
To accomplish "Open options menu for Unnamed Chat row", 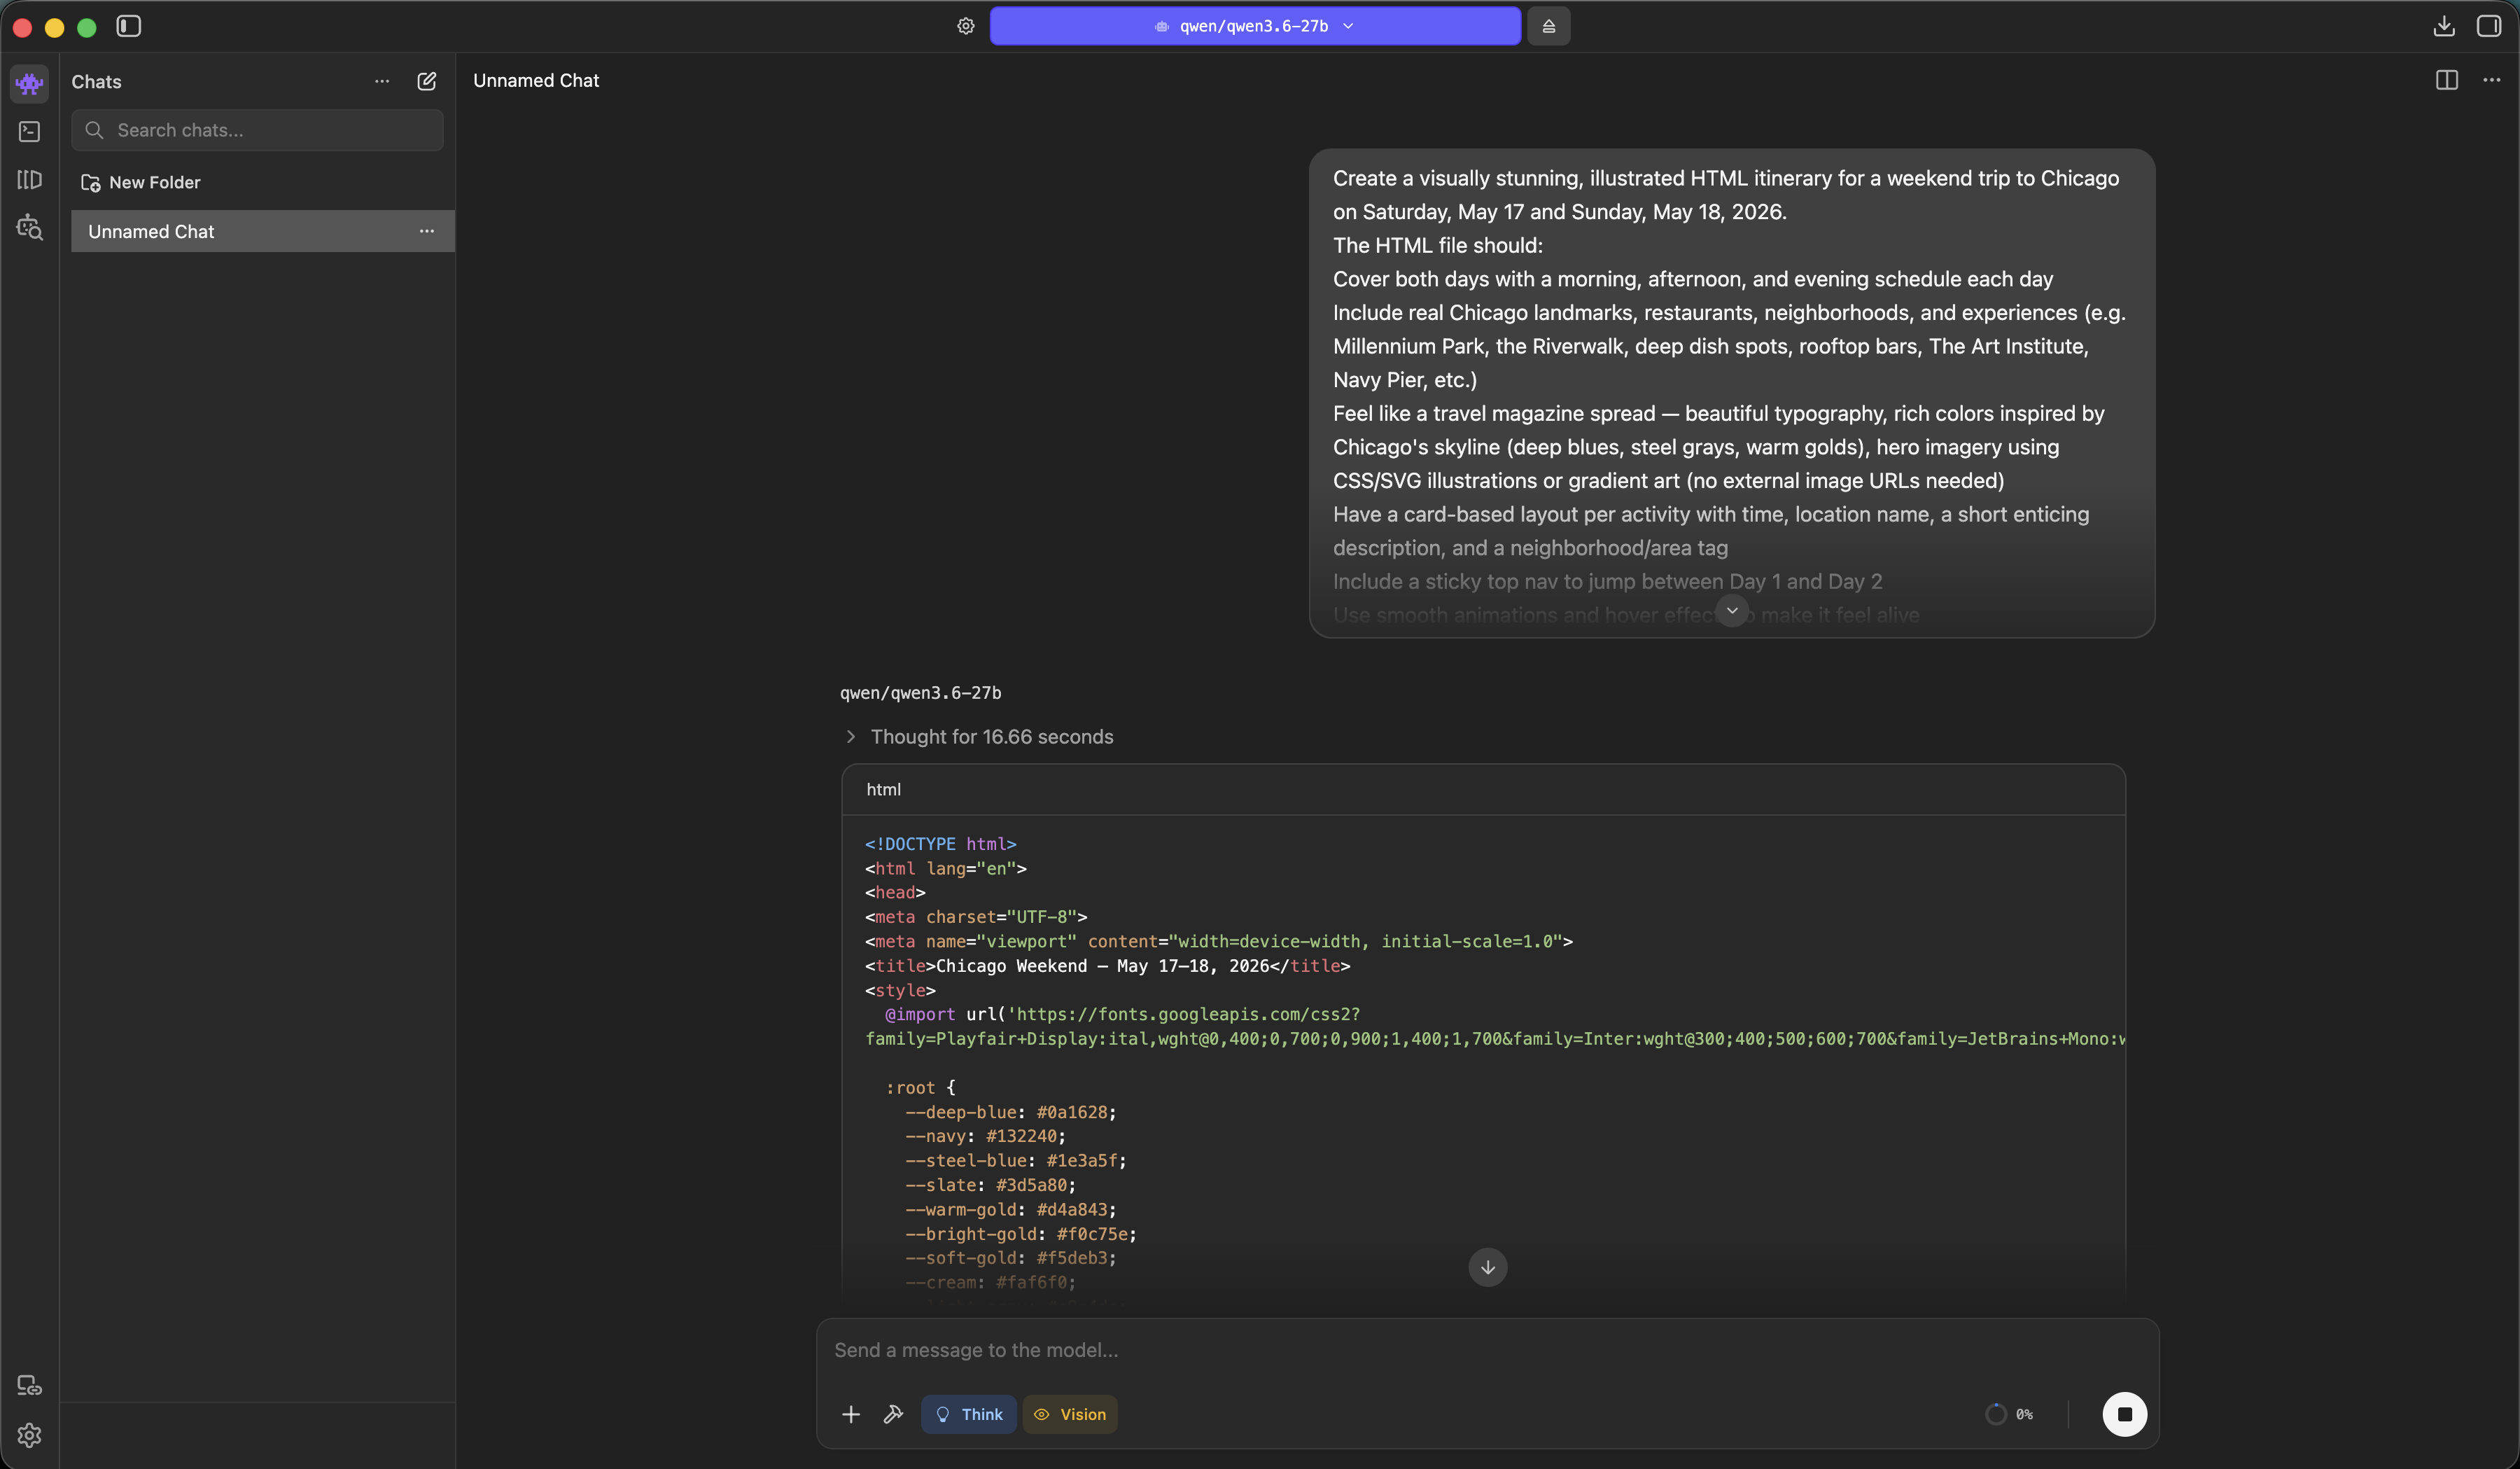I will 427,231.
